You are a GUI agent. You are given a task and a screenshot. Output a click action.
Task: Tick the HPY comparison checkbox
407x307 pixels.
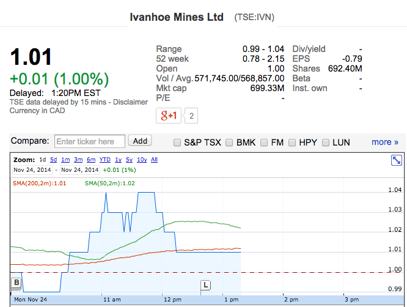[291, 142]
